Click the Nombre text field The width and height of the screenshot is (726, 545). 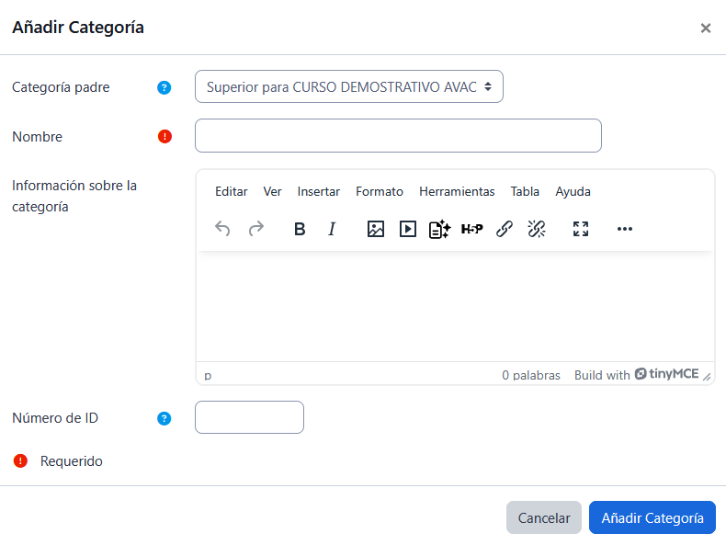tap(398, 135)
